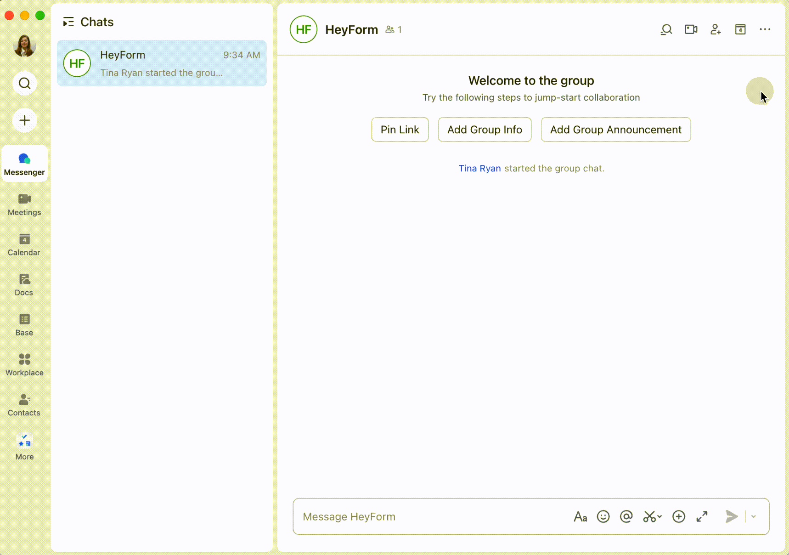Open the Meetings section in the sidebar

24,204
